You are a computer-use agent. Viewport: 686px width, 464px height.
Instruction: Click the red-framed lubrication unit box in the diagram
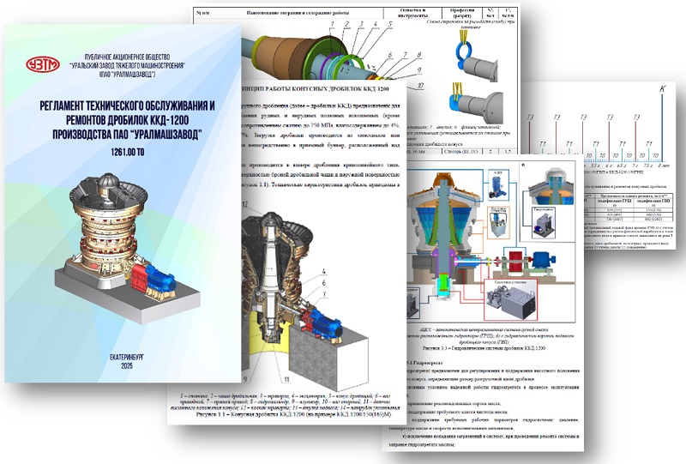(511, 300)
